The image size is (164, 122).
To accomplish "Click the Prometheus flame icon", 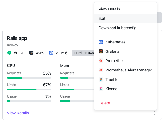I will point(101,61).
